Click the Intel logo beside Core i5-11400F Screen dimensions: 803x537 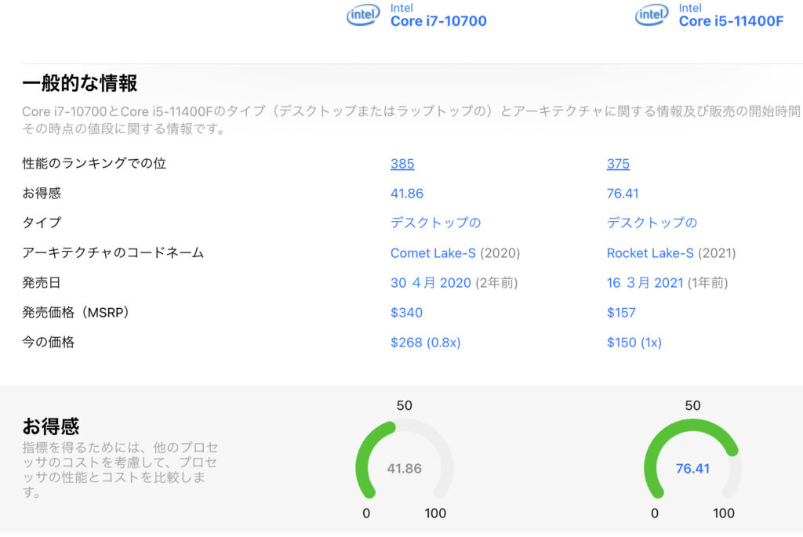pyautogui.click(x=652, y=15)
